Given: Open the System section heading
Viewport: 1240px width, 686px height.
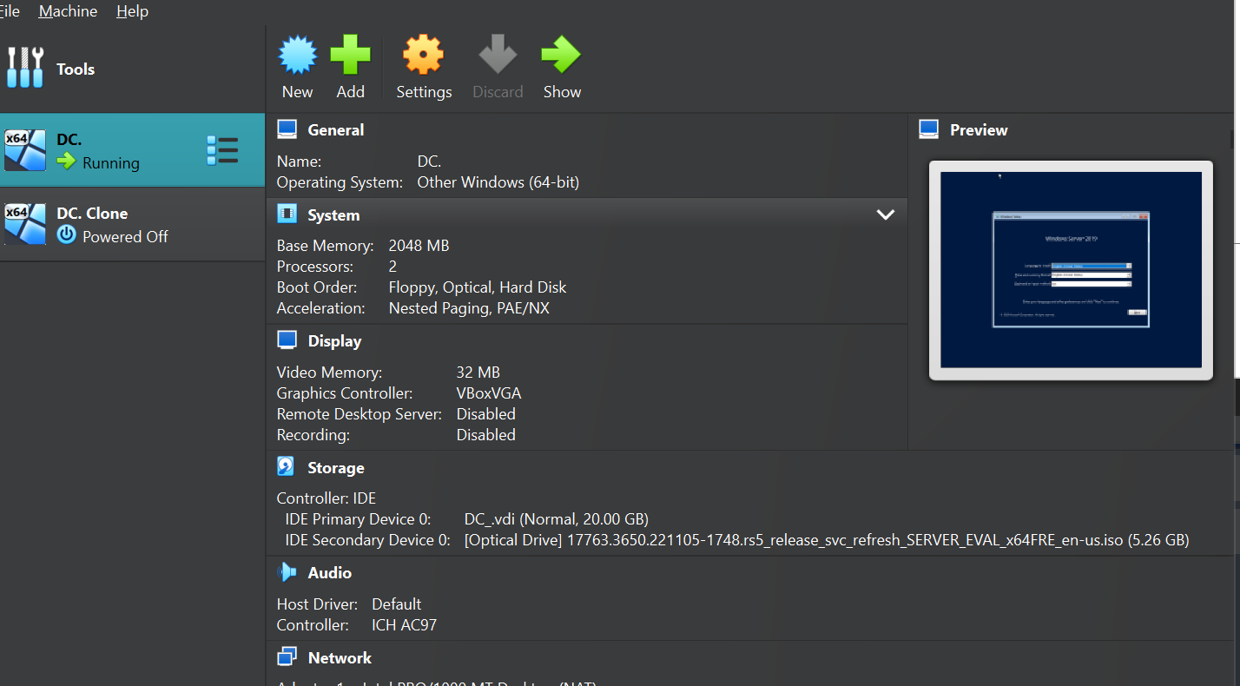Looking at the screenshot, I should (333, 215).
